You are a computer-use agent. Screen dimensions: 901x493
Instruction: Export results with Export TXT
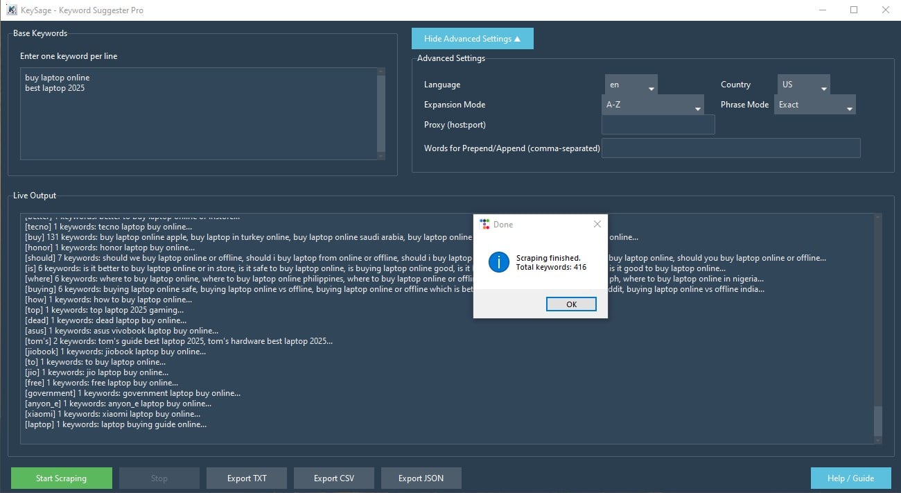click(x=247, y=478)
